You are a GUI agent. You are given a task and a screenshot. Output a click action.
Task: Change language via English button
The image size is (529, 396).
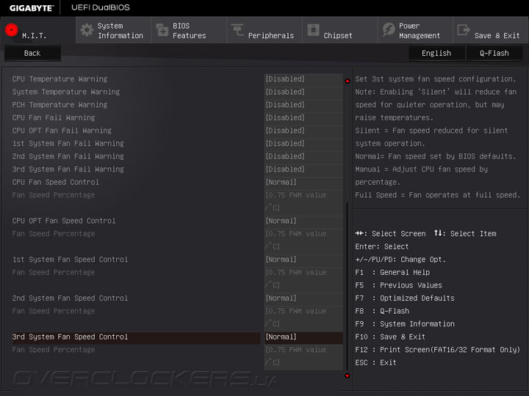tap(436, 54)
